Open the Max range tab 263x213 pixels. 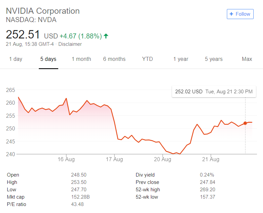(247, 59)
